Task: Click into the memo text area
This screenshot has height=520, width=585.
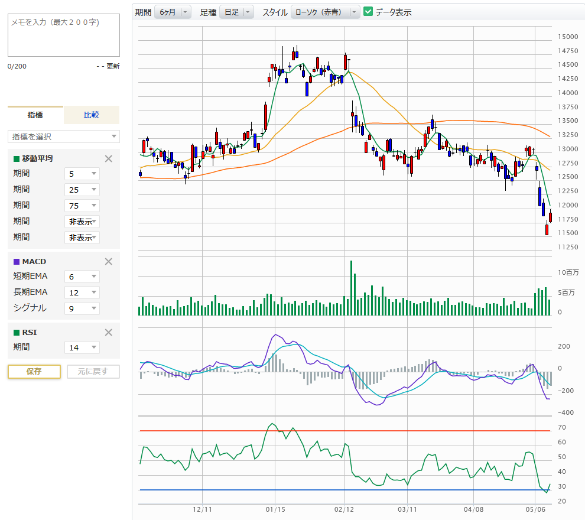Action: point(64,35)
